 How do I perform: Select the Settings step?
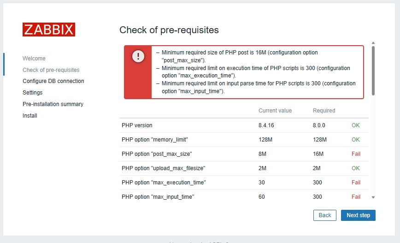32,93
